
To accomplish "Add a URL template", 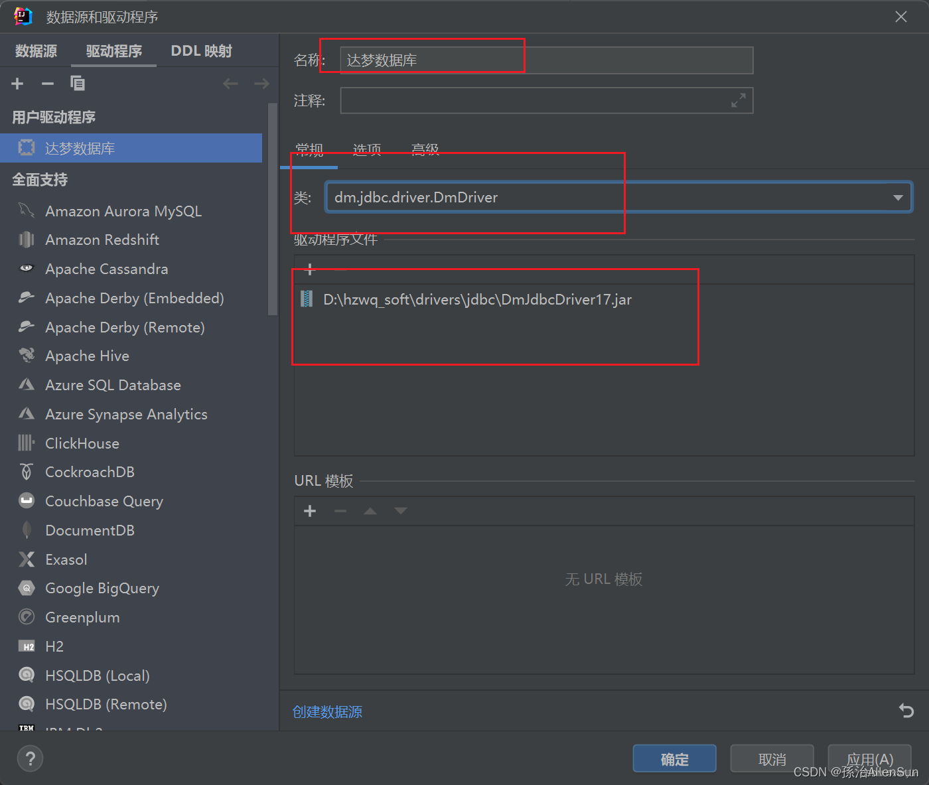I will pos(310,511).
